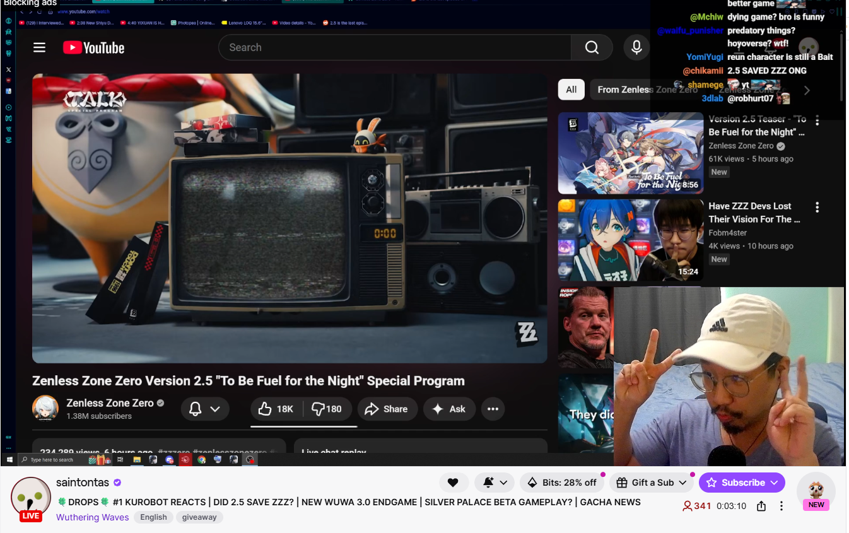
Task: Open Zenless Zone Zero channel avatar
Action: tap(45, 409)
